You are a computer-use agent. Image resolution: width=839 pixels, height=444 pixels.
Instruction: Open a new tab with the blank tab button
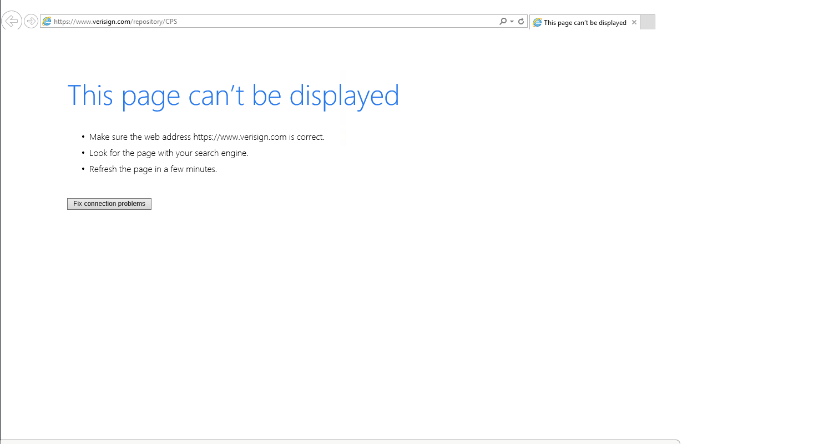(x=647, y=22)
